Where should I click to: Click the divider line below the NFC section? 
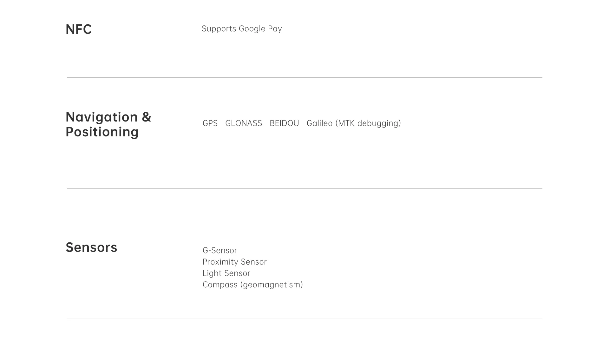[304, 78]
